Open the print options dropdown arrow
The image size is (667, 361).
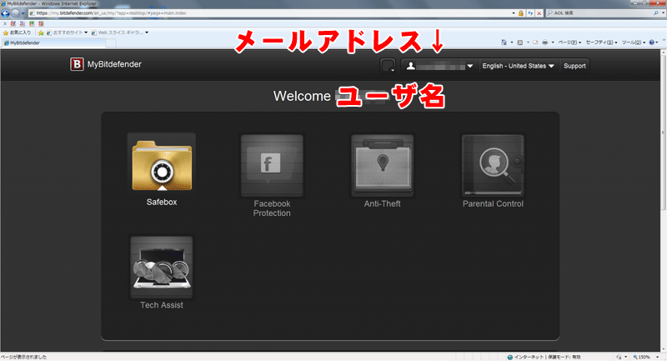pos(553,42)
